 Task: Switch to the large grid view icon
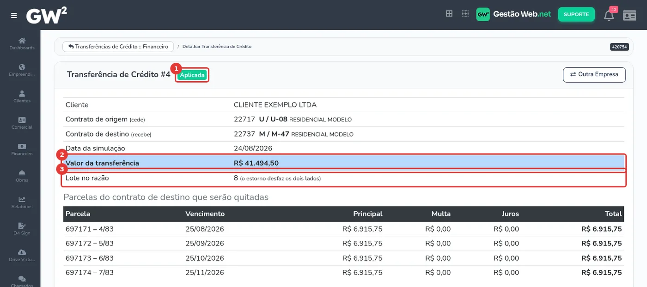click(x=449, y=14)
